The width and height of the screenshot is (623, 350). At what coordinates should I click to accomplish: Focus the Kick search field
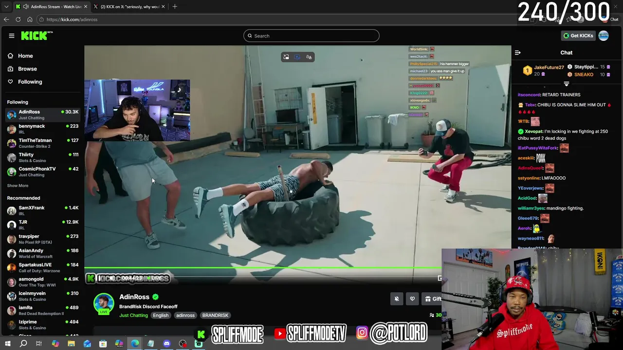click(x=311, y=35)
